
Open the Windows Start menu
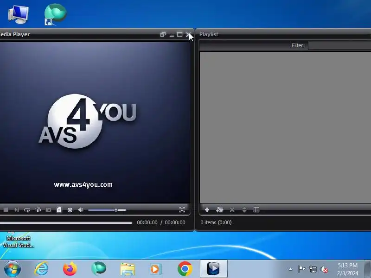click(x=13, y=269)
